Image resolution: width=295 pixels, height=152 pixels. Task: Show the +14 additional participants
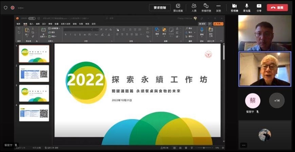(277, 100)
